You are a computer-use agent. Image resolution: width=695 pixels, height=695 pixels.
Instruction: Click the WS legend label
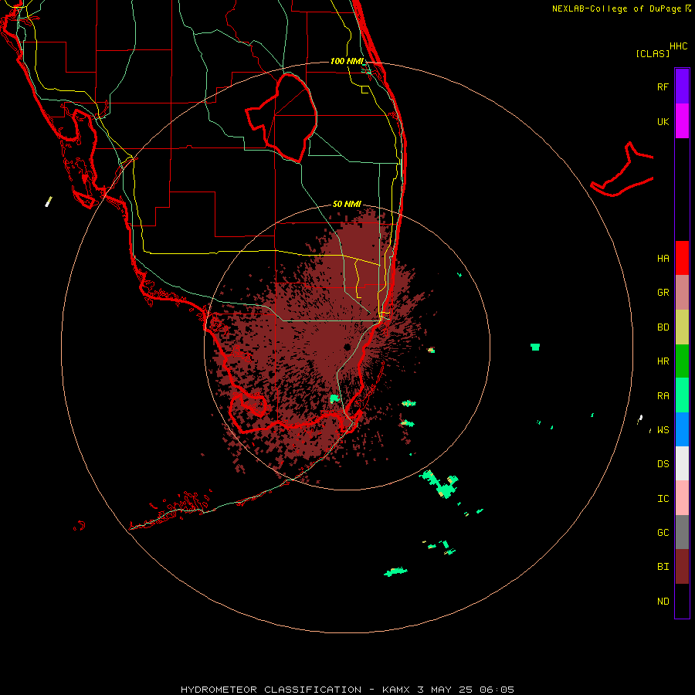(663, 430)
